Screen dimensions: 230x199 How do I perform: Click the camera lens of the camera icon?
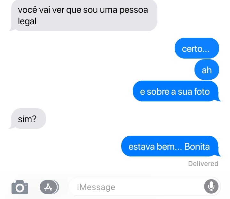click(20, 188)
